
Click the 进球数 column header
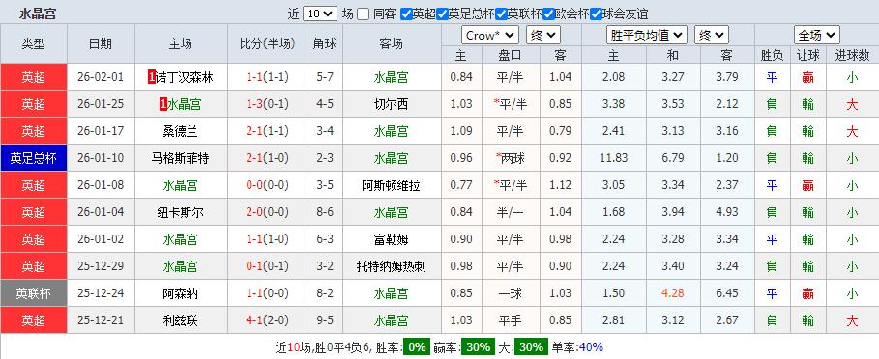852,55
